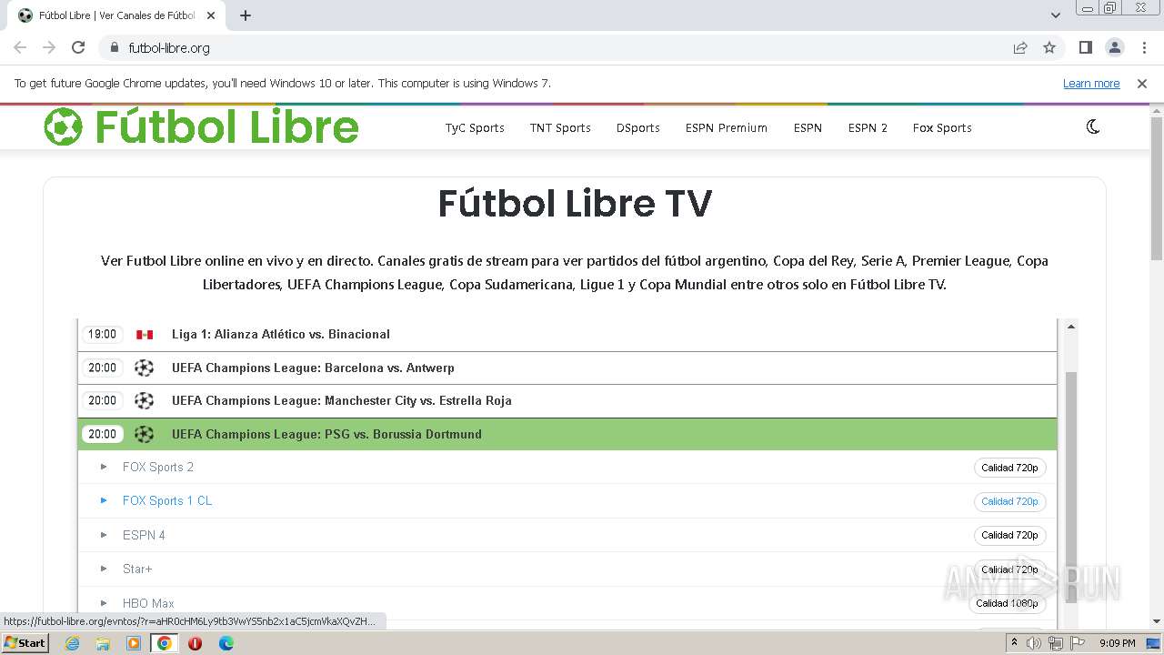Click the taskbar clock showing 9:09 PM
Screen dimensions: 1164x655
point(1117,643)
